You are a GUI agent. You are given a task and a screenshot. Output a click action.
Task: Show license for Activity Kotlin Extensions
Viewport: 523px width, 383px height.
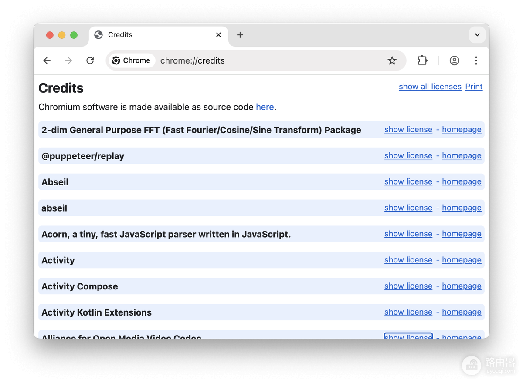(408, 312)
